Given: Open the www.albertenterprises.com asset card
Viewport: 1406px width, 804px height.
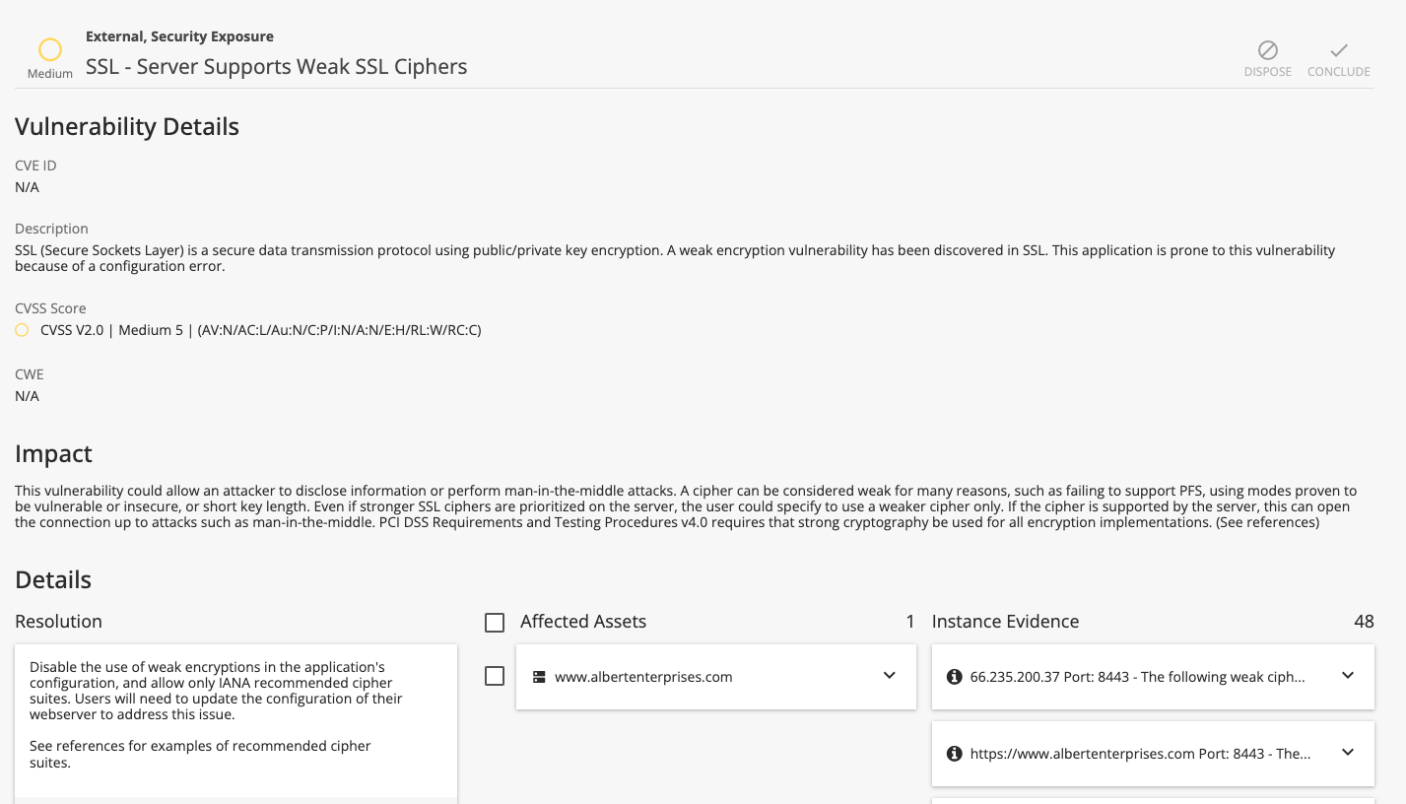Looking at the screenshot, I should click(716, 677).
